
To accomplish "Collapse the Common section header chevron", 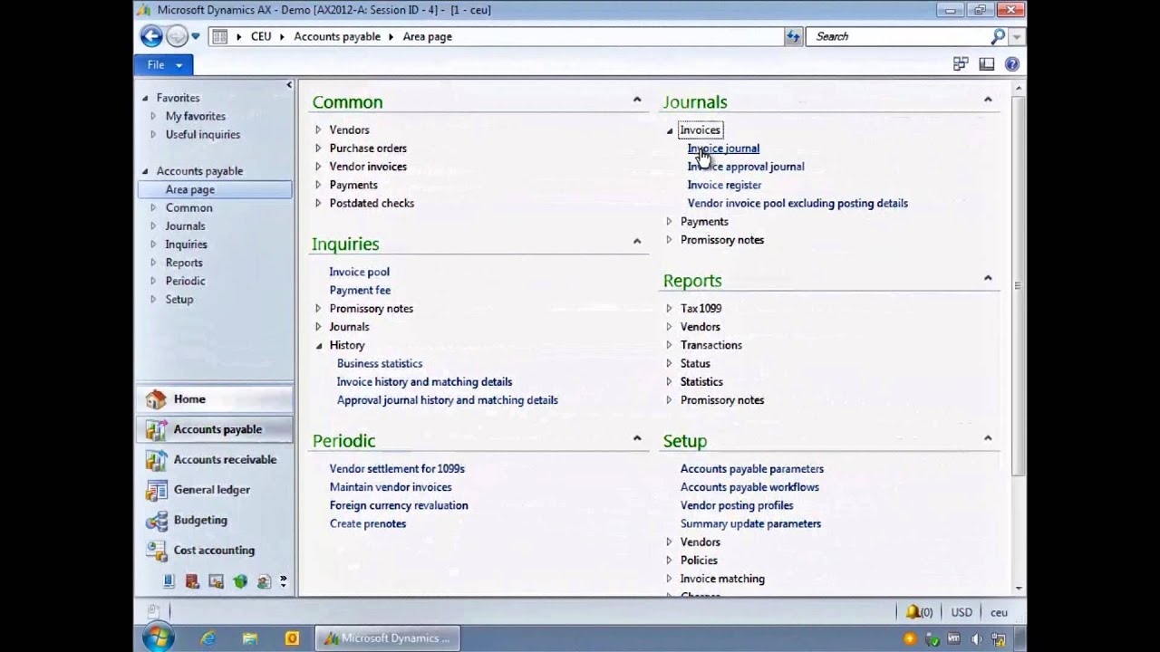I will (x=637, y=100).
